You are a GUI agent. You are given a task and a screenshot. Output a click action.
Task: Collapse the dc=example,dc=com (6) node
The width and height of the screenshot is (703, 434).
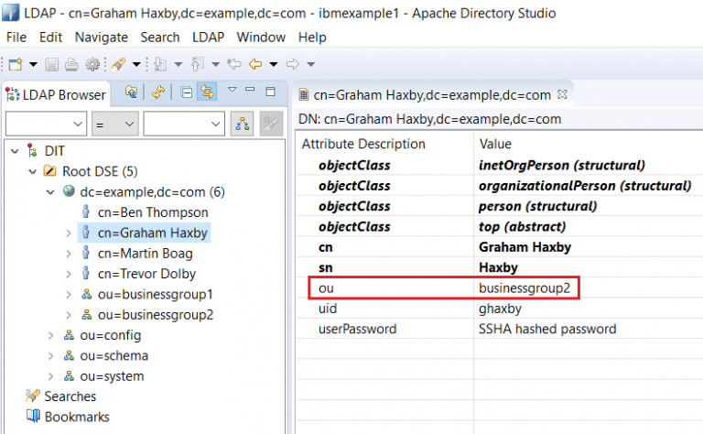click(x=50, y=192)
